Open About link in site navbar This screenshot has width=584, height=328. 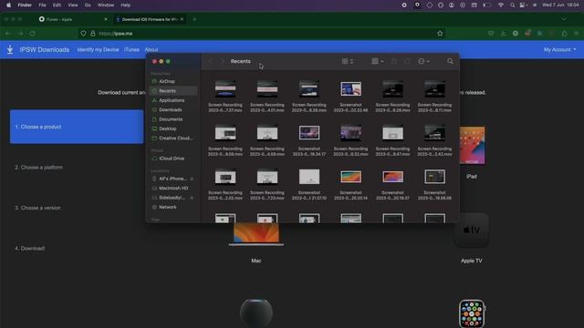point(151,49)
